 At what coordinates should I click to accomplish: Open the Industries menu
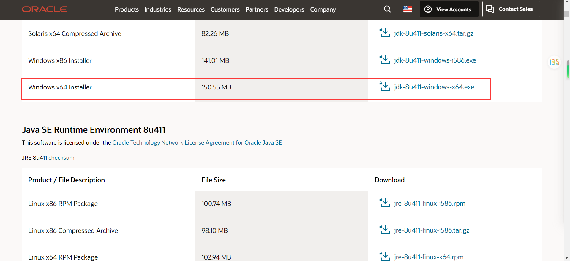click(158, 9)
